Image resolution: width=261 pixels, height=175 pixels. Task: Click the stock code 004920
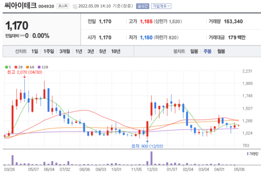tap(46, 6)
